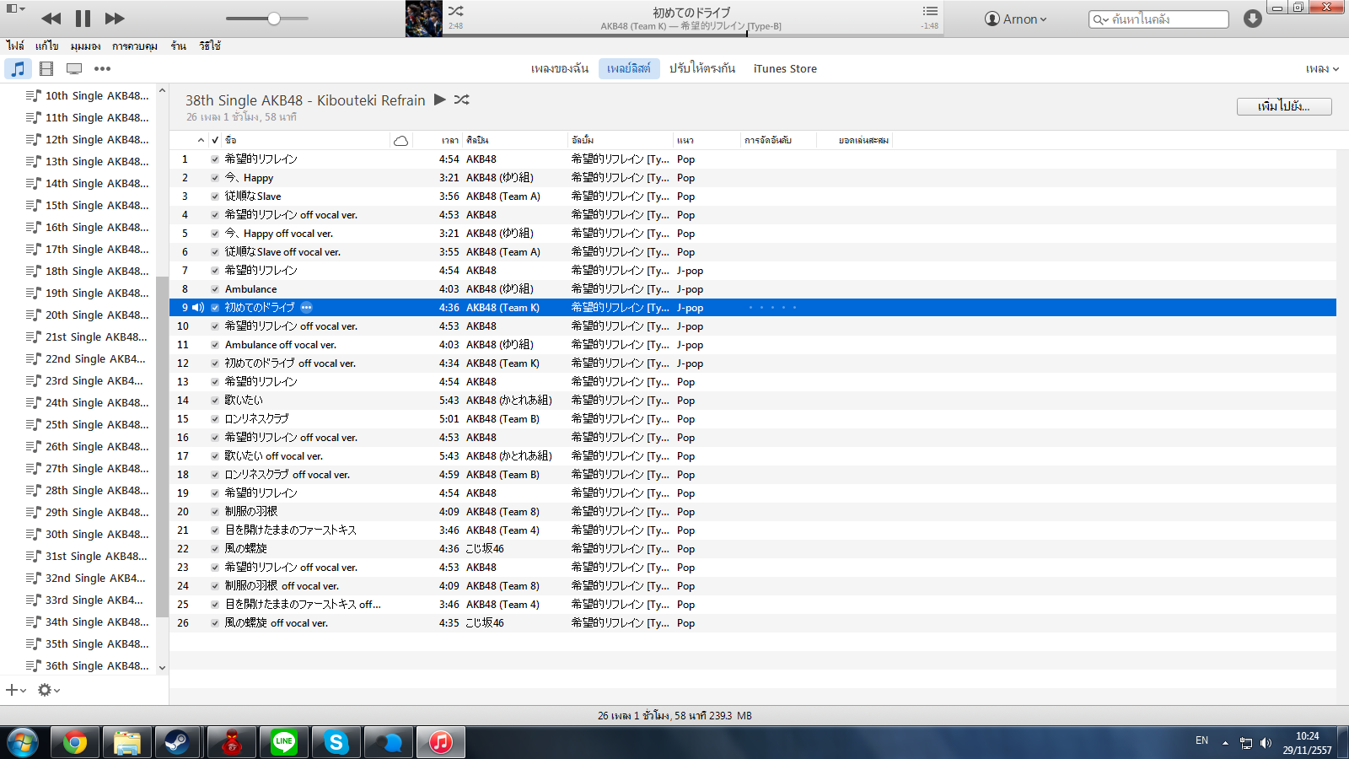Open the Arnon account menu
The width and height of the screenshot is (1349, 759).
pyautogui.click(x=1016, y=19)
